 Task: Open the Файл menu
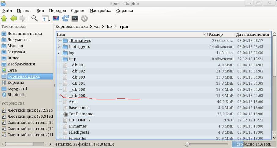coord(7,11)
